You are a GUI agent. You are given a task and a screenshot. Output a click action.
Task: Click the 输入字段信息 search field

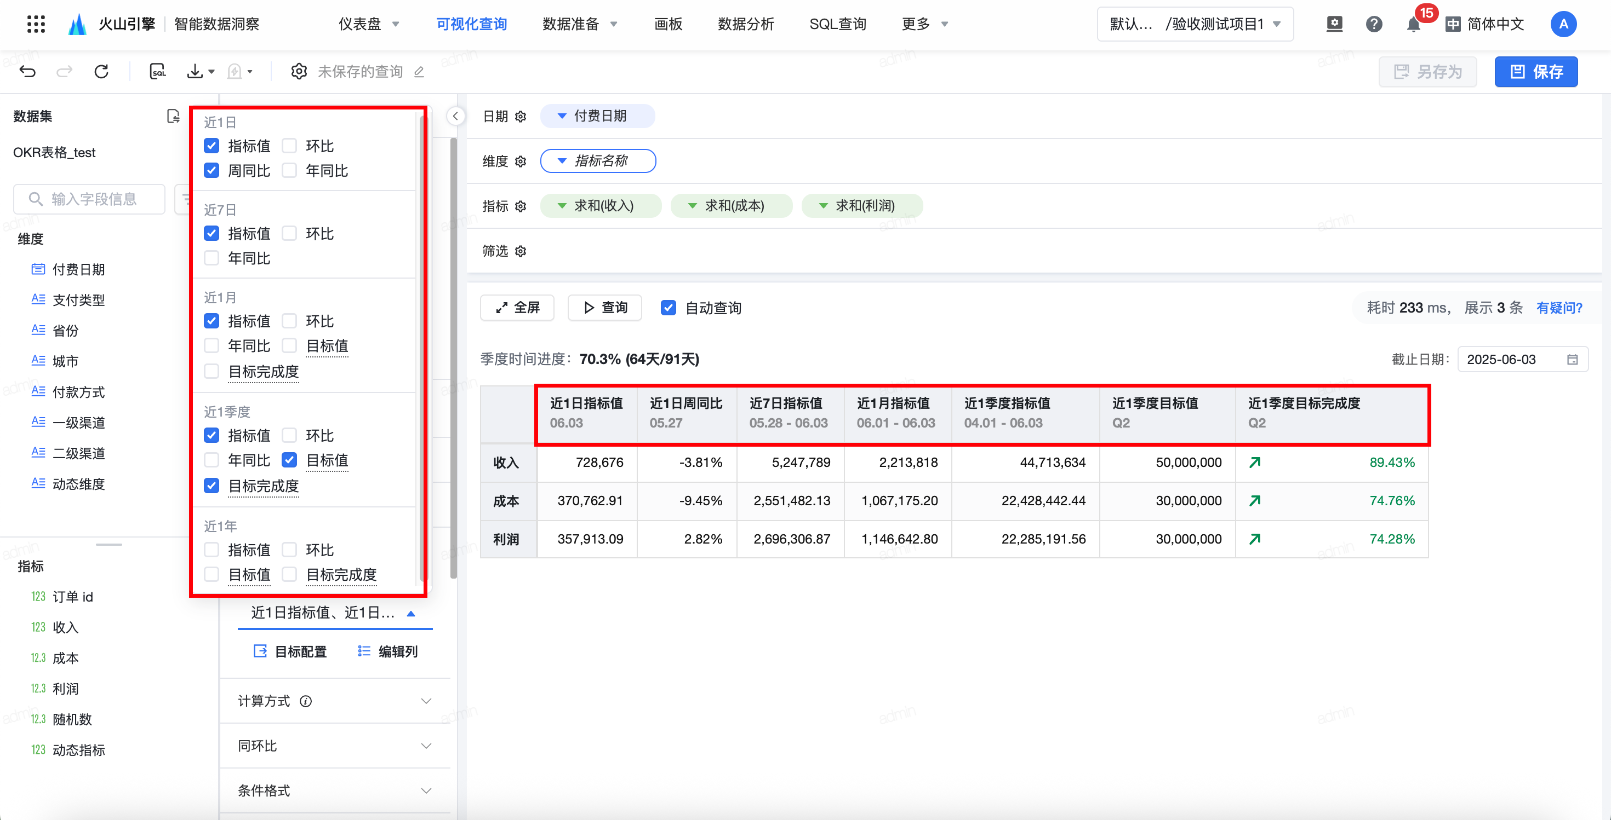tap(89, 199)
